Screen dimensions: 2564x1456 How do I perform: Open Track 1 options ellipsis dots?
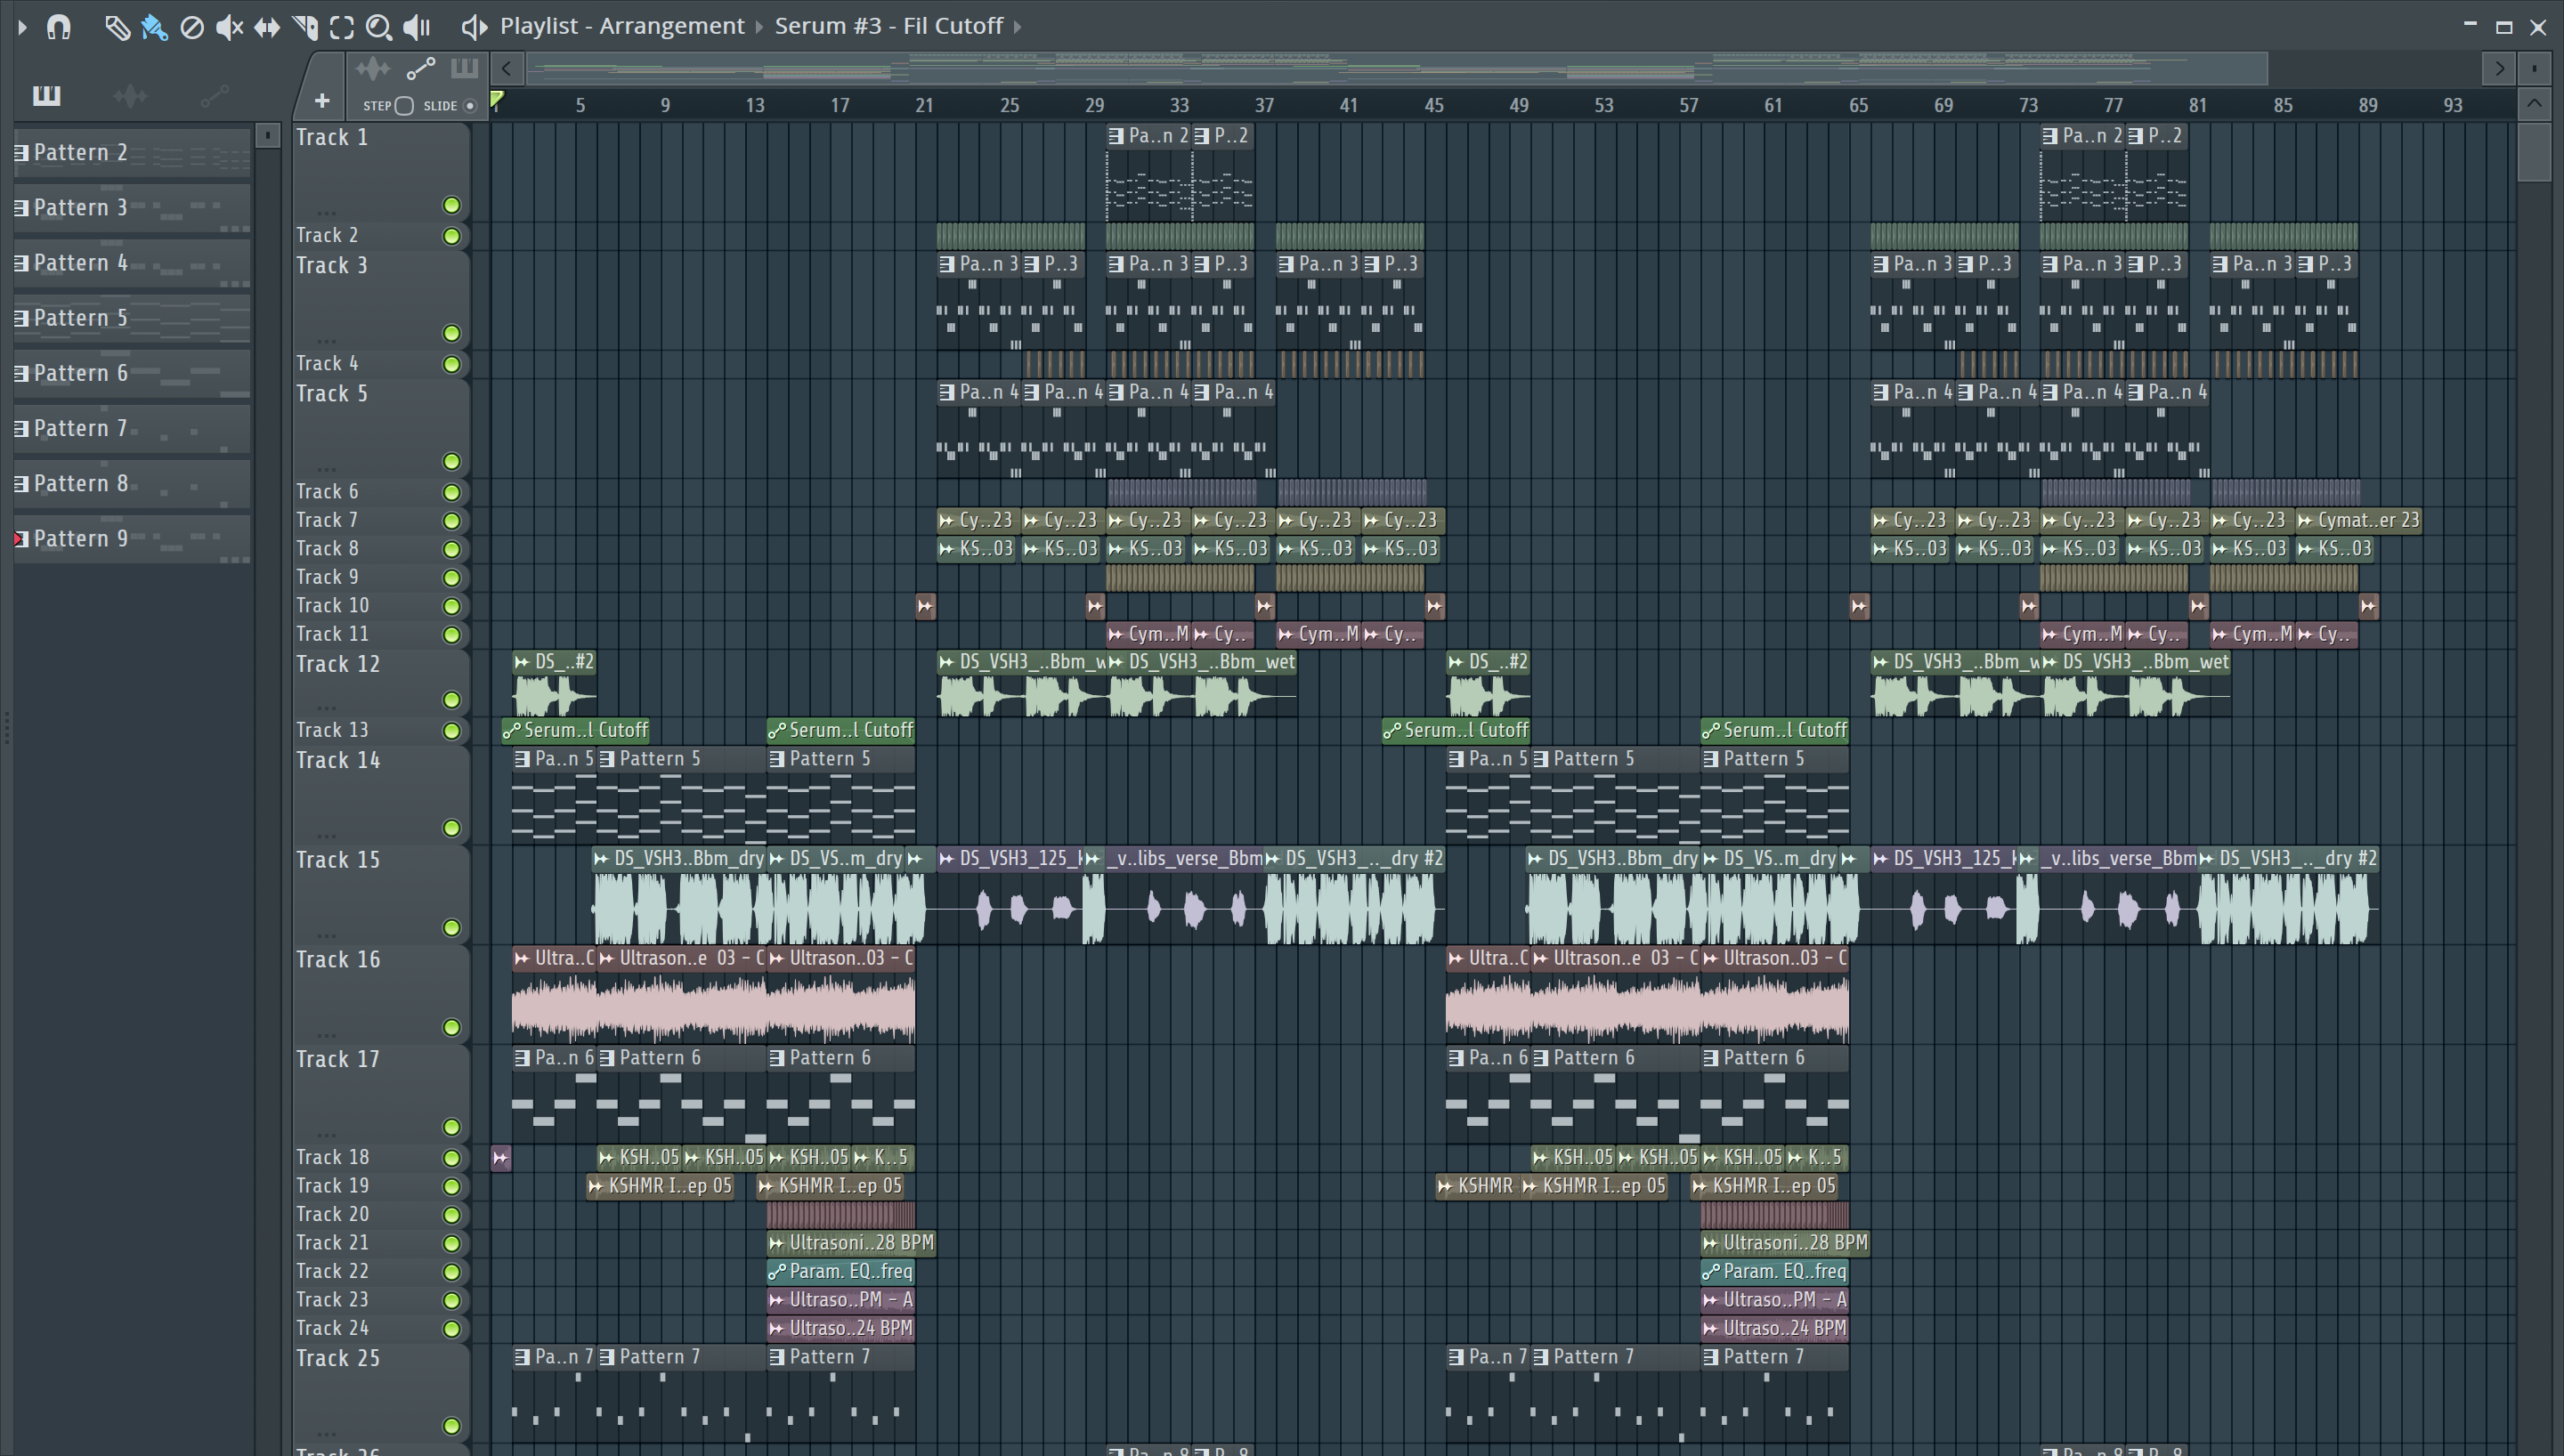pos(327,213)
